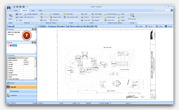Click the Select arrow tool
Image resolution: width=179 pixels, height=110 pixels.
coord(10,16)
